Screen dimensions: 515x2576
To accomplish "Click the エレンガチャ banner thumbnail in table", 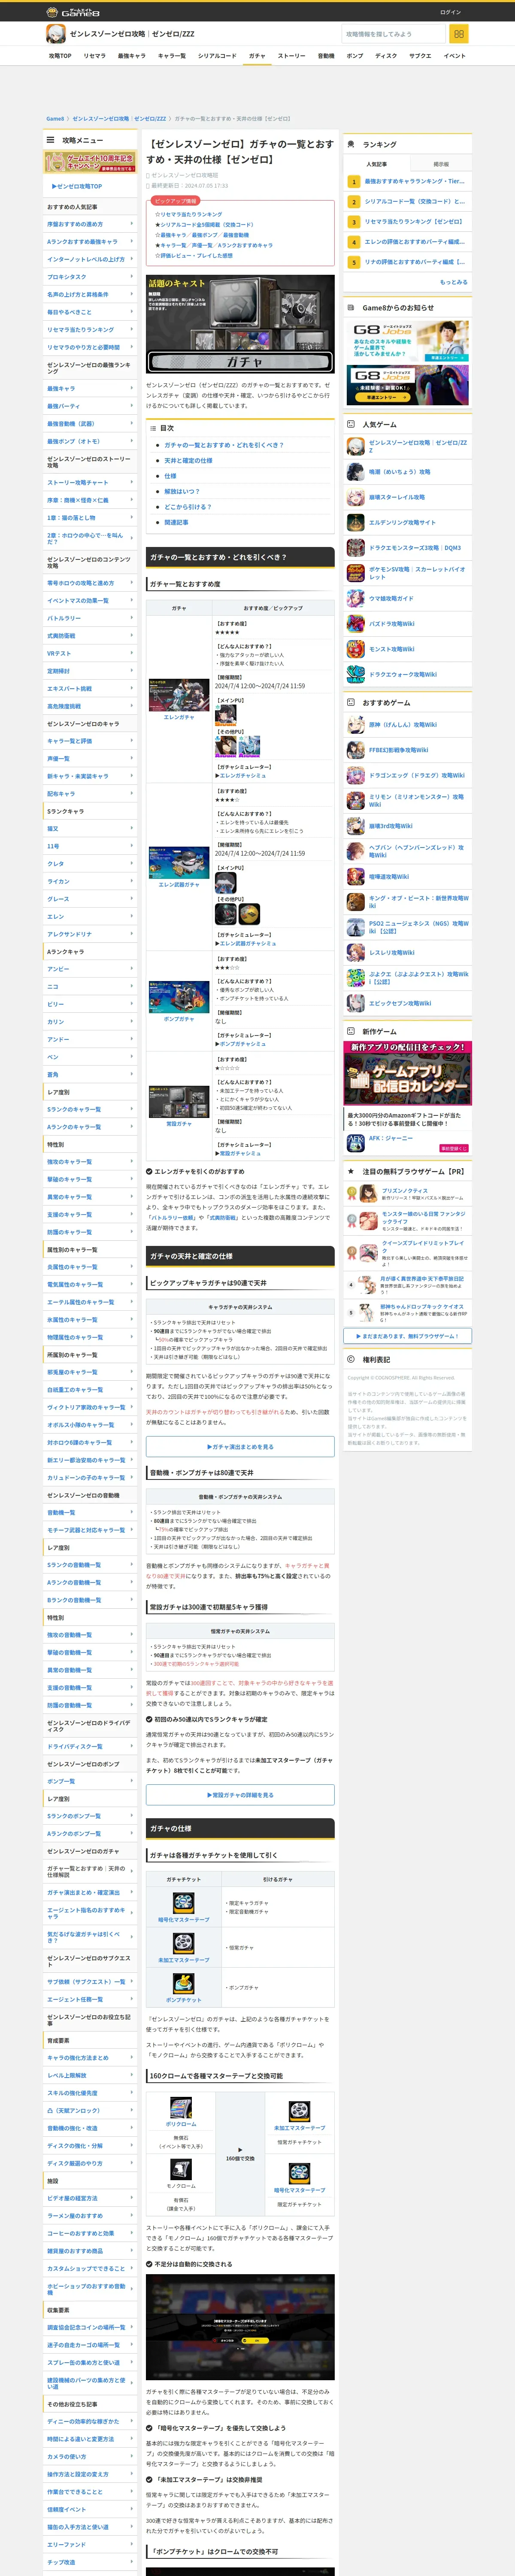I will coord(179,695).
